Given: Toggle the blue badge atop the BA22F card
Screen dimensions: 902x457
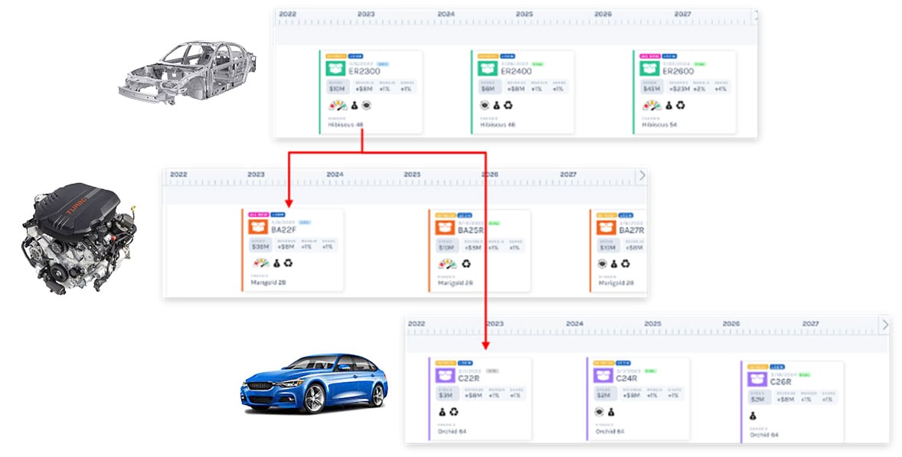Looking at the screenshot, I should (x=279, y=214).
